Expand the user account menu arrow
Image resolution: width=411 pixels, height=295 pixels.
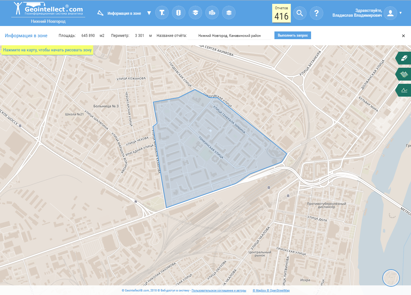pos(400,13)
